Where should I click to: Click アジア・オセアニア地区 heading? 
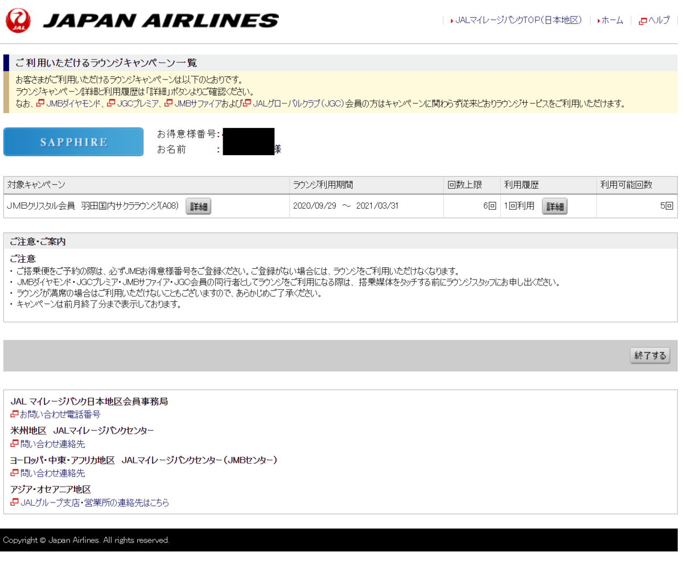51,489
